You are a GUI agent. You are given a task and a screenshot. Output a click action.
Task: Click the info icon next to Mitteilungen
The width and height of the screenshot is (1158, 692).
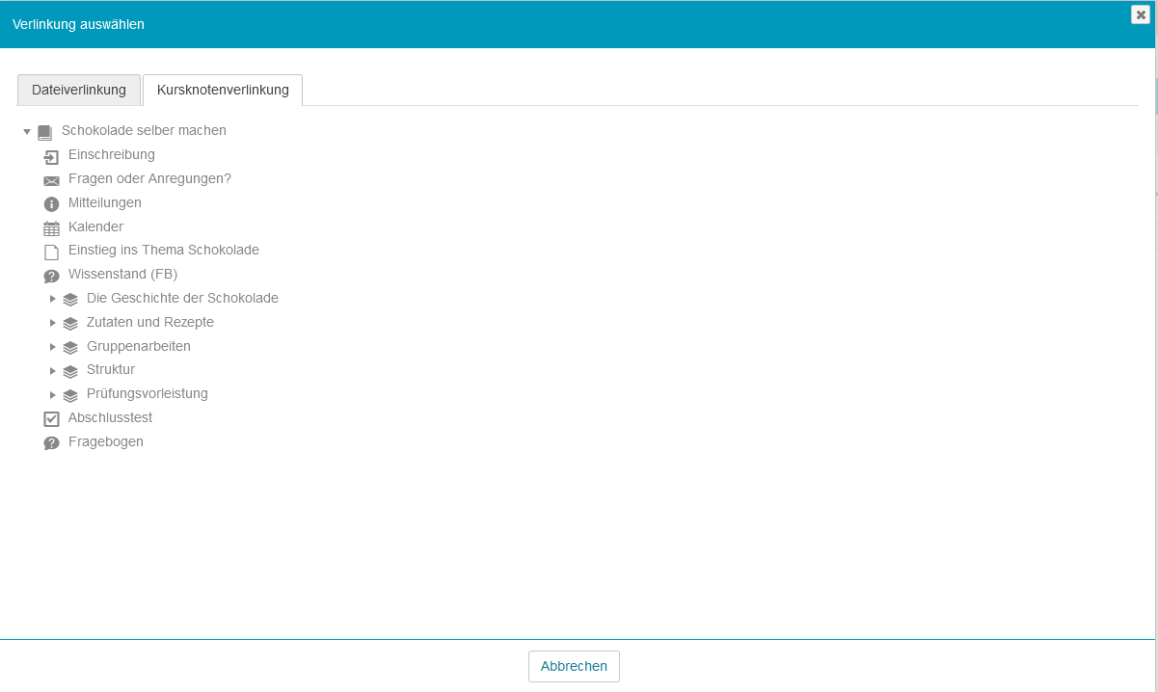(51, 204)
